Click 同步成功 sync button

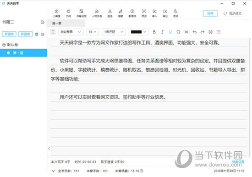232,13
